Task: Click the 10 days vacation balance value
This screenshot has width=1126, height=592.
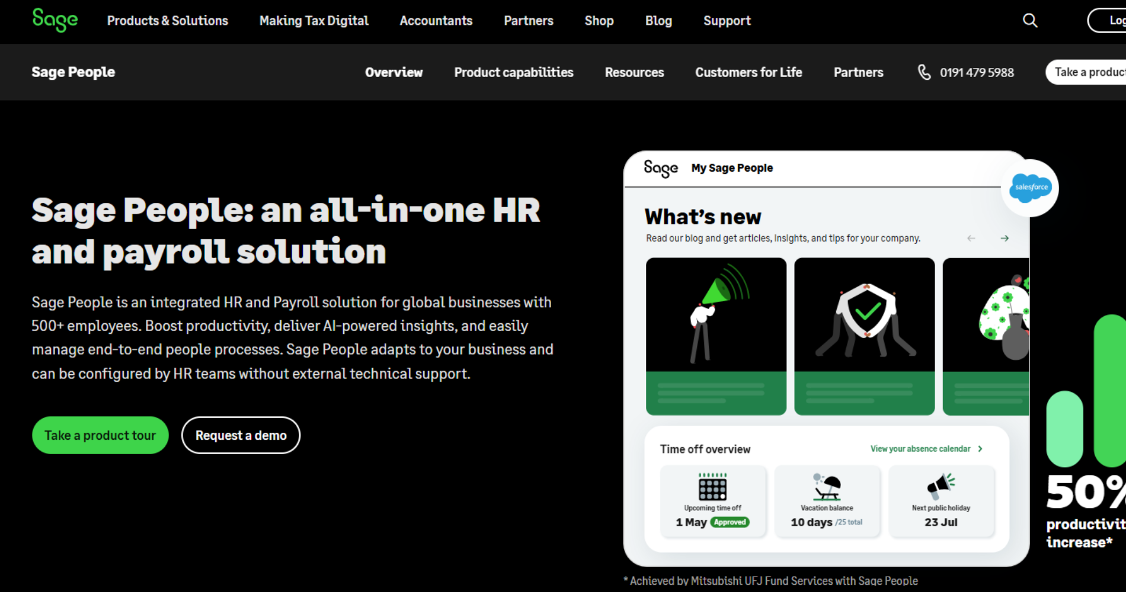Action: coord(811,522)
